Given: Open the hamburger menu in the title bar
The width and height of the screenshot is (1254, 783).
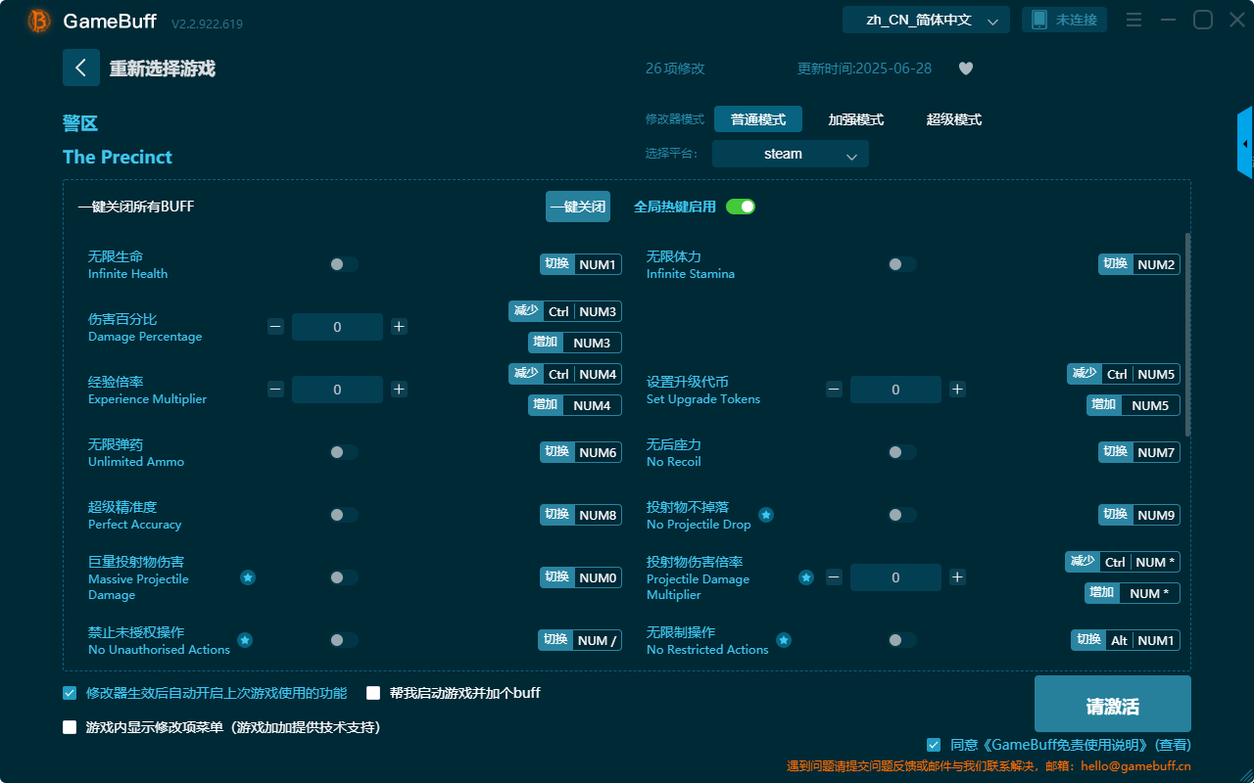Looking at the screenshot, I should click(1133, 20).
